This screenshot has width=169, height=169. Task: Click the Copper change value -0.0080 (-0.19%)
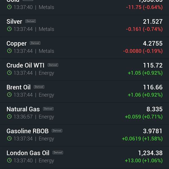[x=143, y=51]
